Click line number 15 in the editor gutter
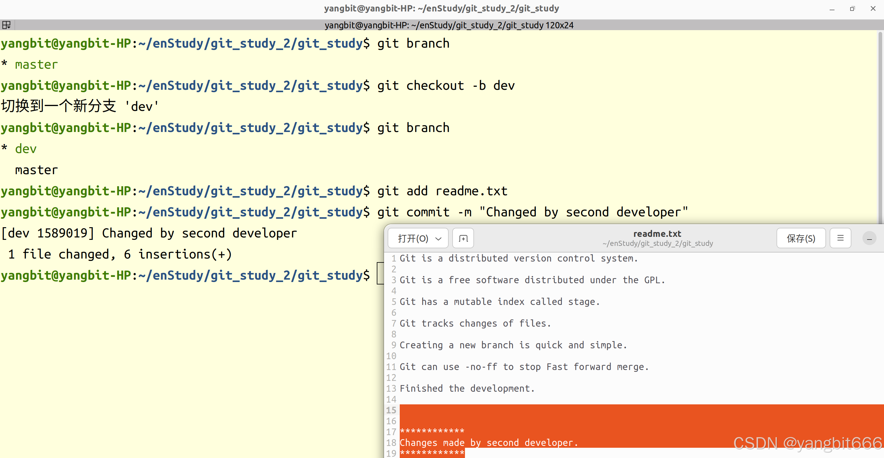This screenshot has width=884, height=458. [x=391, y=410]
